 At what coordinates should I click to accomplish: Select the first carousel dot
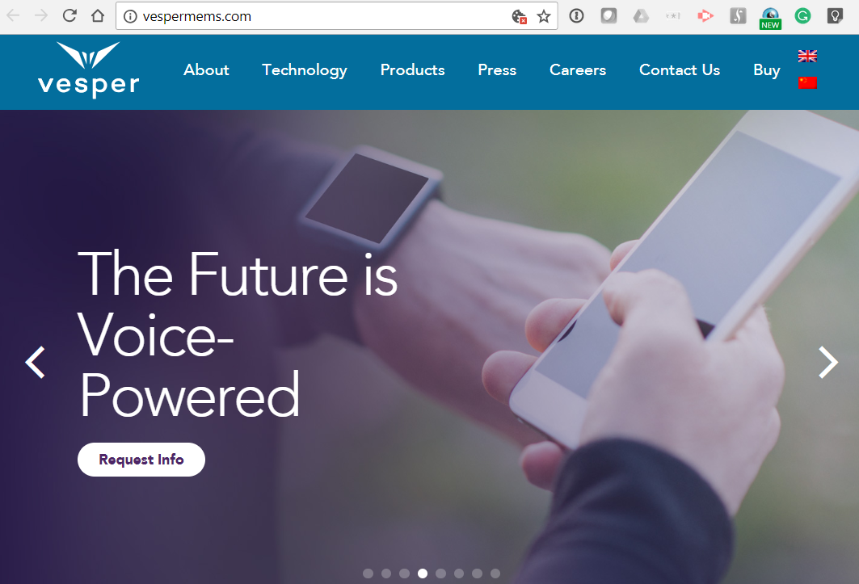(x=368, y=573)
